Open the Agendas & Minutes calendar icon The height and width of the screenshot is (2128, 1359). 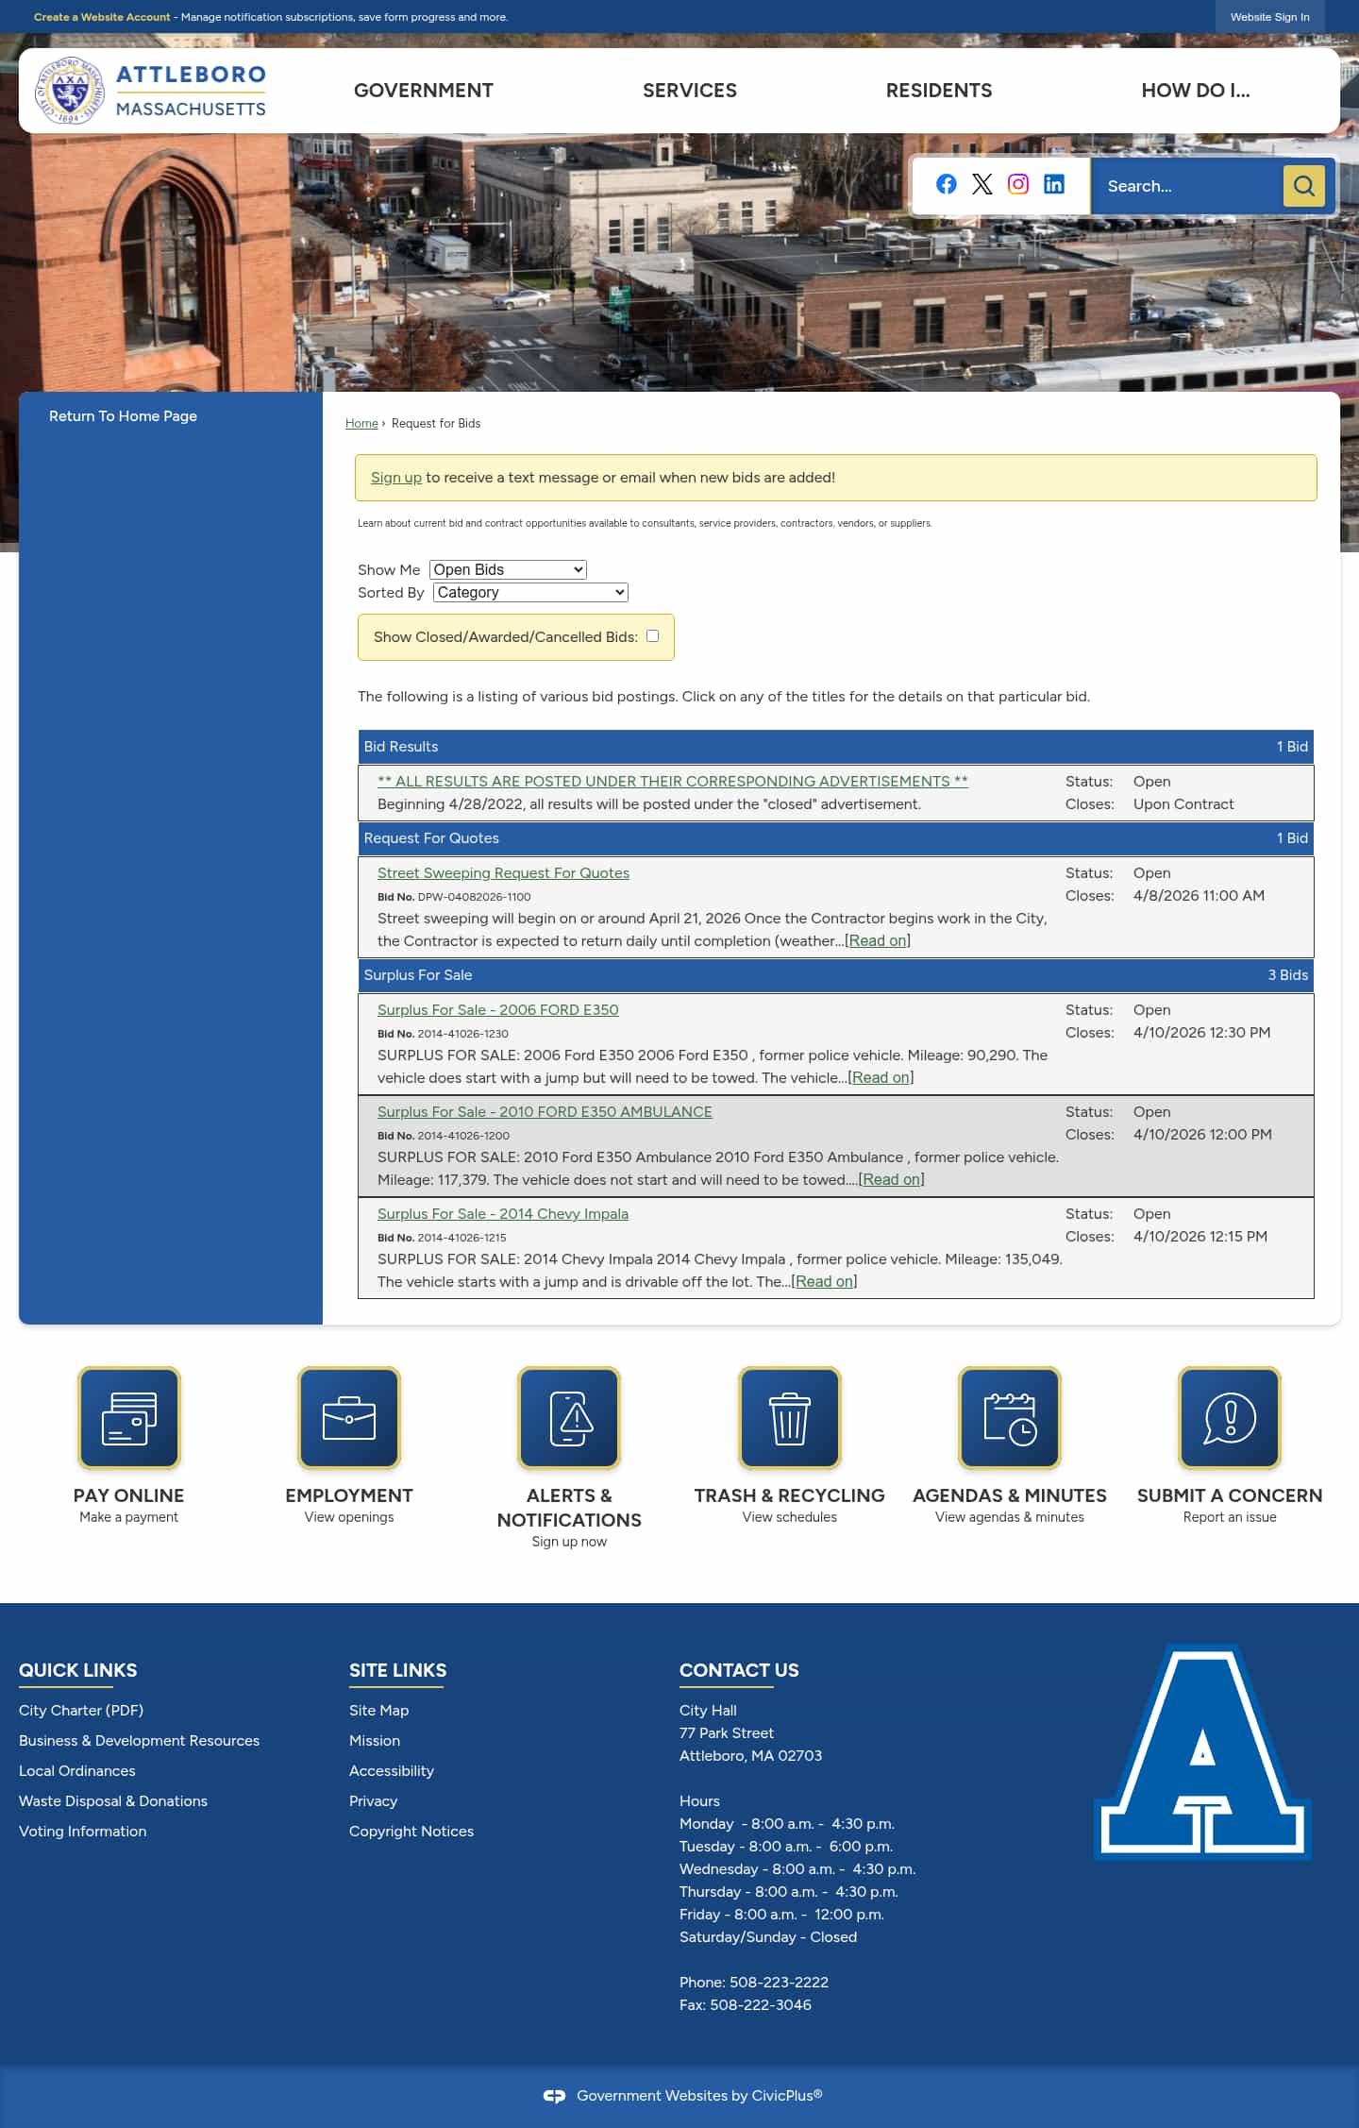point(1010,1418)
